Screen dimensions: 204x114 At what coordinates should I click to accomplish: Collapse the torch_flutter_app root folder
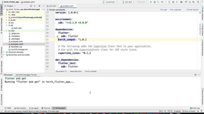4,9
